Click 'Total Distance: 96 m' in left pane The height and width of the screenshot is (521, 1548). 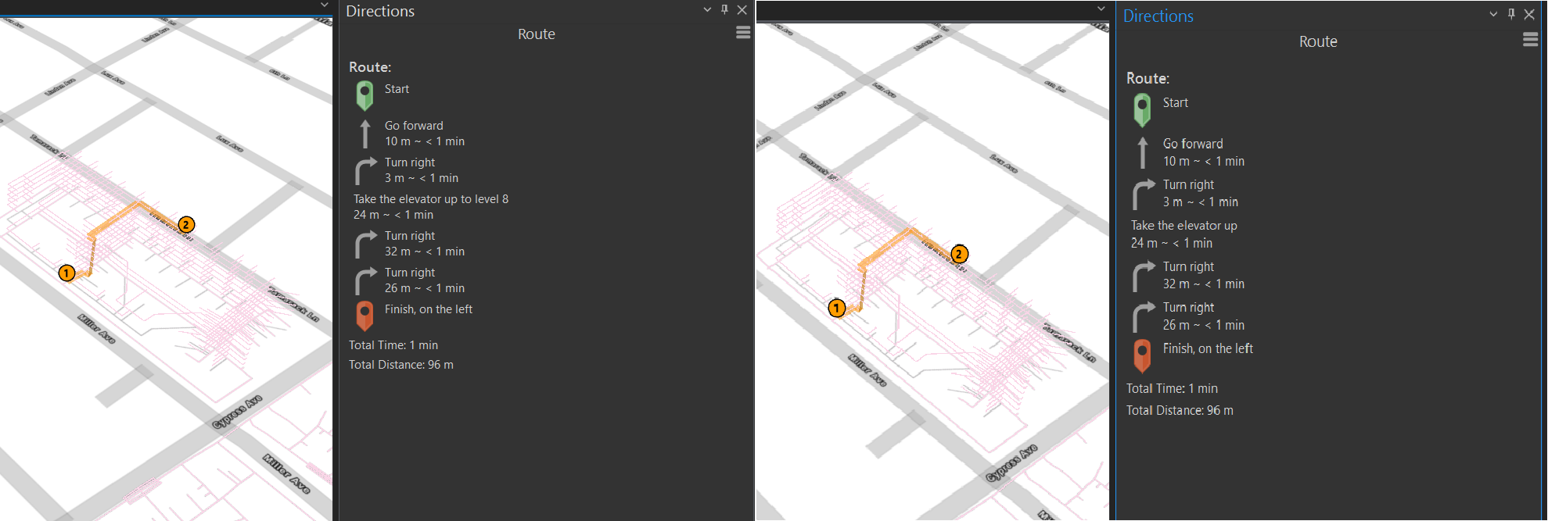coord(401,365)
